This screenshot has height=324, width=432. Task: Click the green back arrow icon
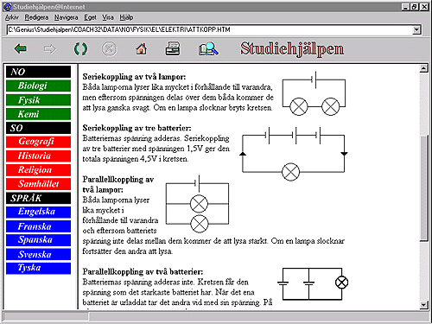tap(21, 49)
